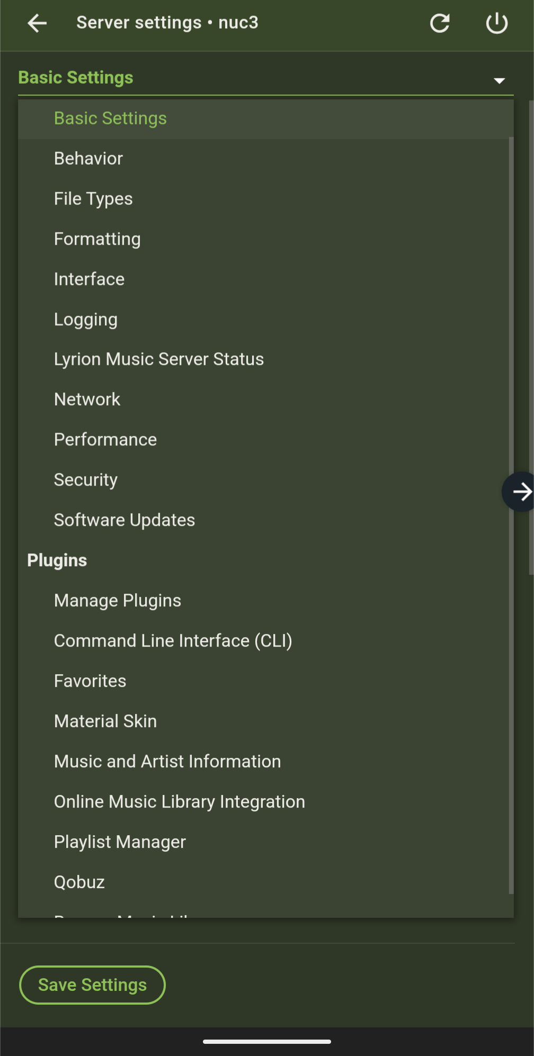Click the Save Settings button
Screen dimensions: 534x1056
[x=92, y=985]
